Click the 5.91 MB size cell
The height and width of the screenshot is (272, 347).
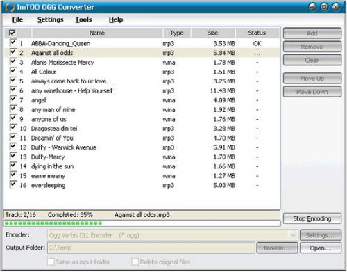pos(224,147)
